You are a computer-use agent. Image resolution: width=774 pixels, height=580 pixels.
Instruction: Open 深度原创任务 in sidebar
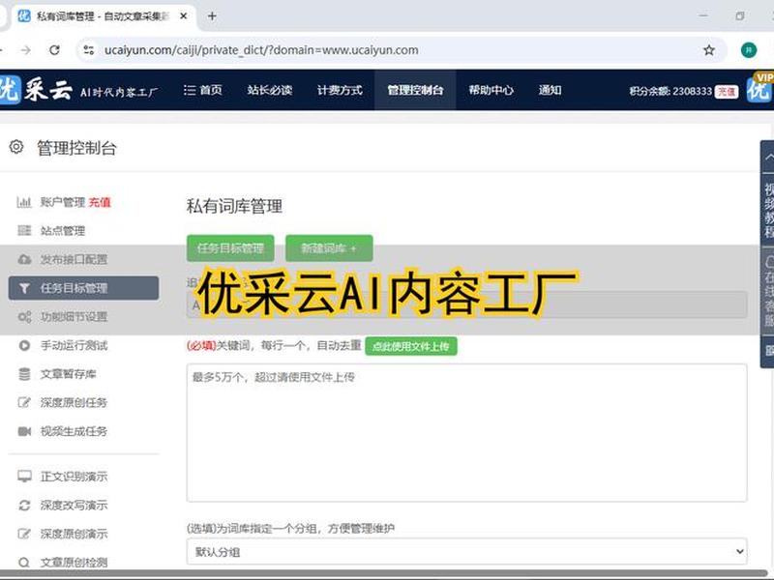[74, 402]
